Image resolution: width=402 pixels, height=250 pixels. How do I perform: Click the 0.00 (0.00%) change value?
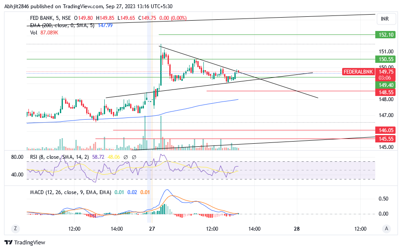173,18
